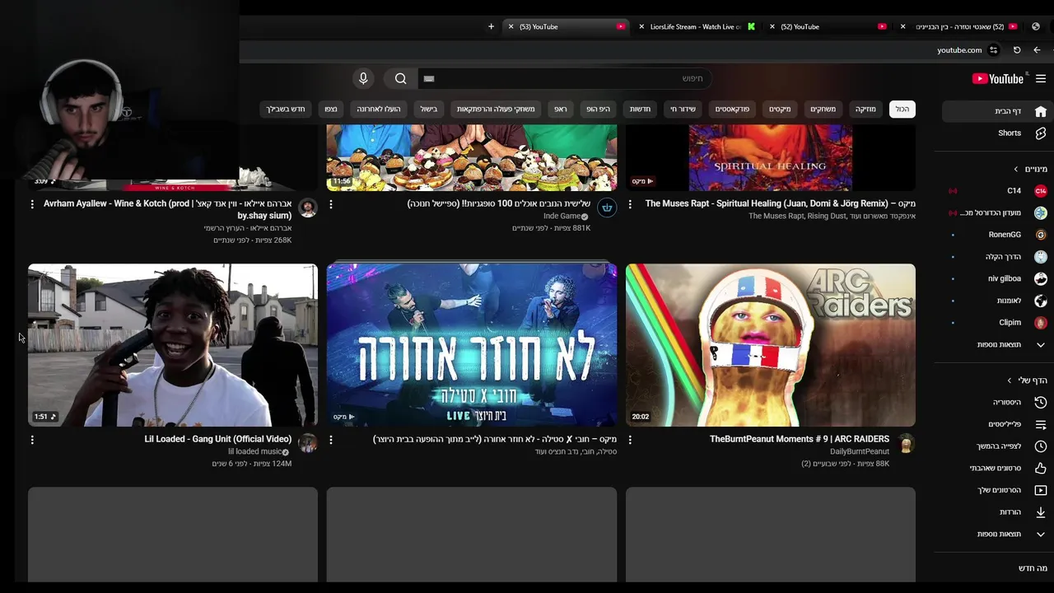Select the מיקסים filter chip

pyautogui.click(x=780, y=109)
